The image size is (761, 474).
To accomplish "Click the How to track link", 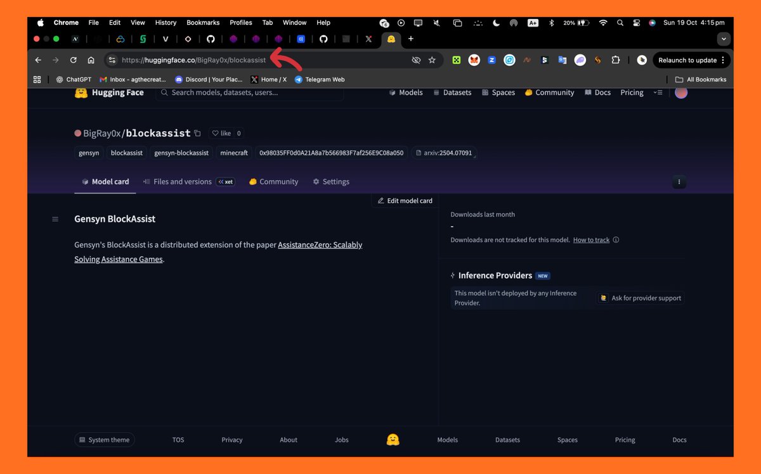I will (591, 240).
